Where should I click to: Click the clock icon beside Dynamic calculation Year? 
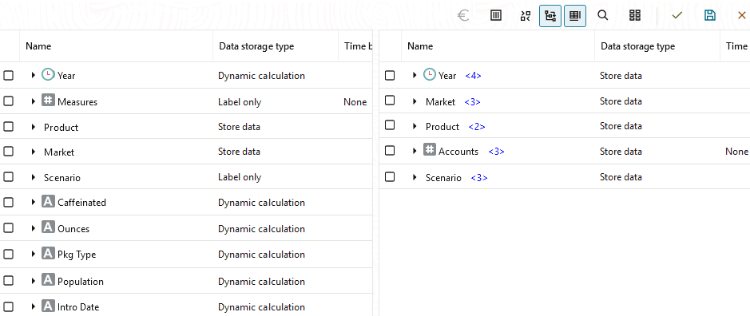(48, 74)
